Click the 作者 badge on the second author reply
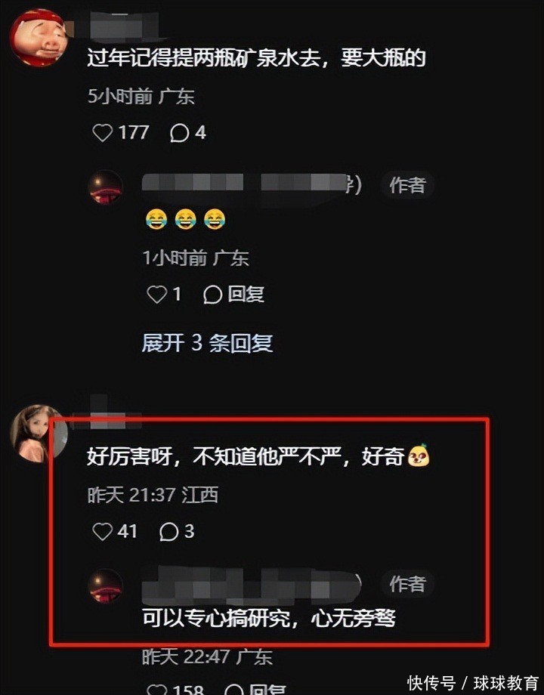Screen dimensions: 544x695 [x=408, y=584]
